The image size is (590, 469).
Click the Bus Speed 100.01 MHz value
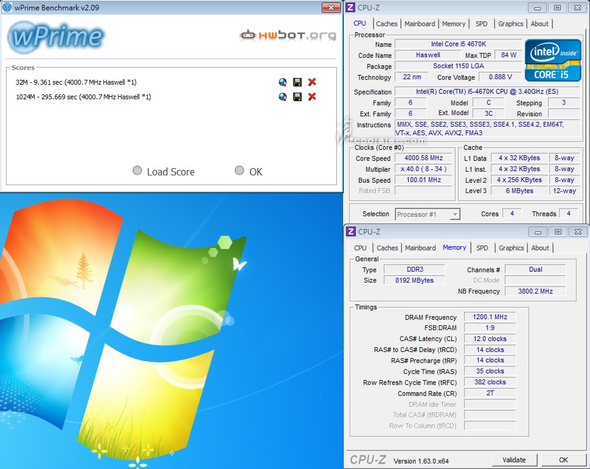tap(423, 180)
